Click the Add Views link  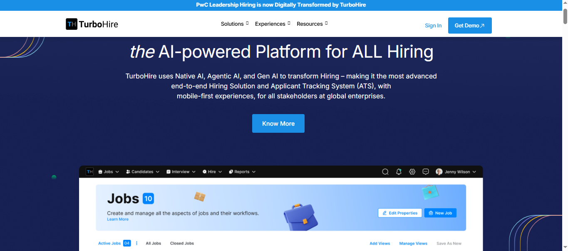click(x=380, y=244)
